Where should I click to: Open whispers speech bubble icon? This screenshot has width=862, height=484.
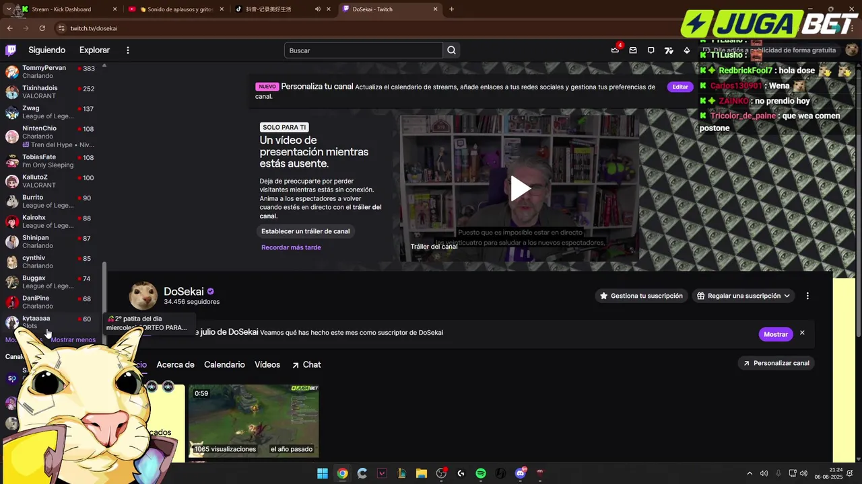[651, 50]
